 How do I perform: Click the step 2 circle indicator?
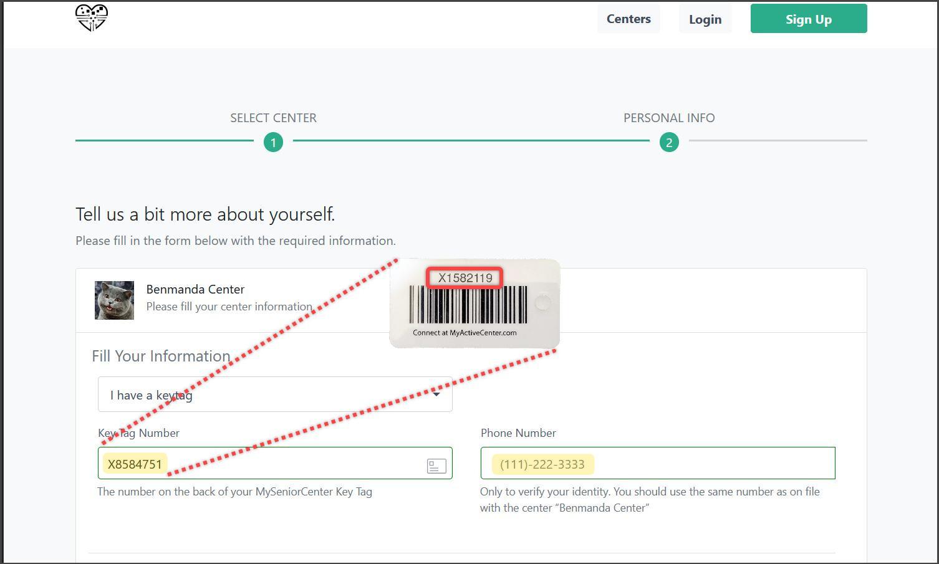pos(669,143)
